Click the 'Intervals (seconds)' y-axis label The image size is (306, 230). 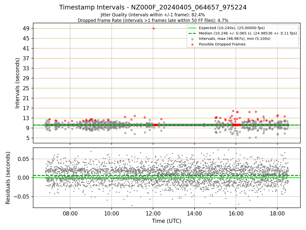click(18, 83)
